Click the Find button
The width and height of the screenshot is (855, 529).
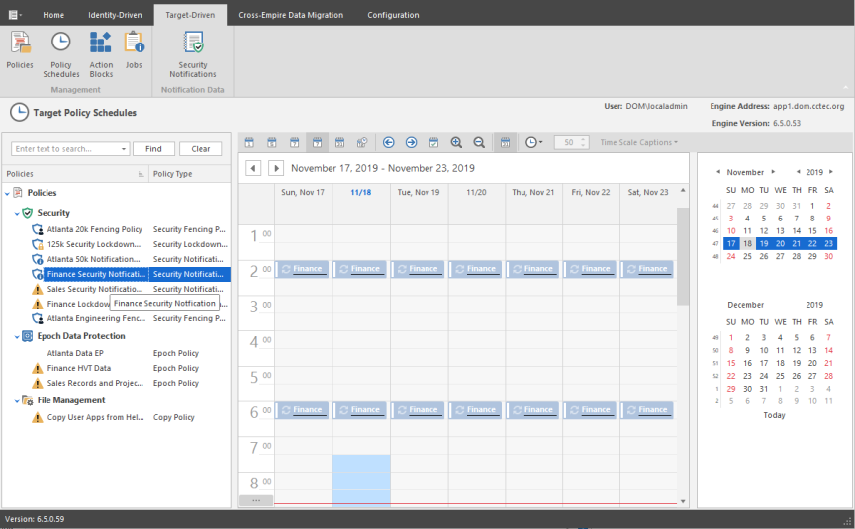(153, 149)
